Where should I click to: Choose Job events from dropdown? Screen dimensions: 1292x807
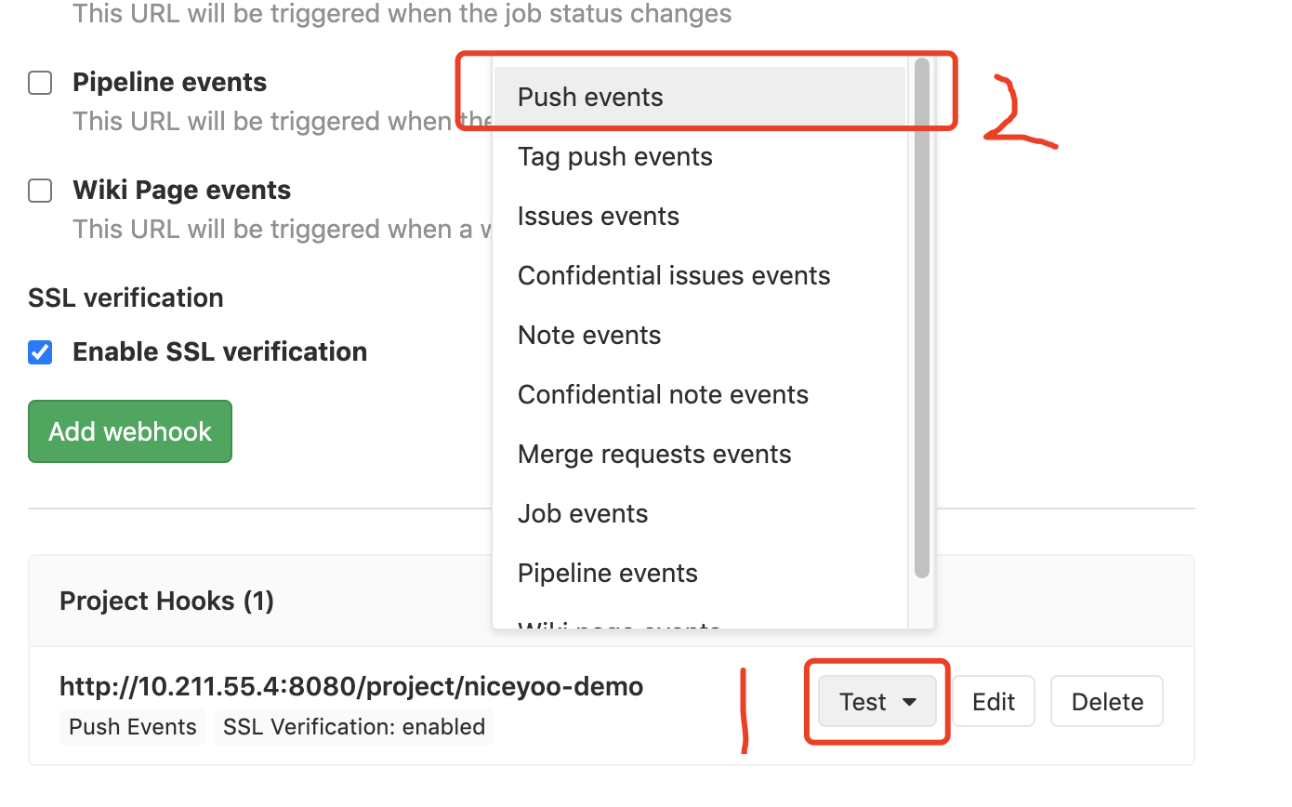(700, 513)
